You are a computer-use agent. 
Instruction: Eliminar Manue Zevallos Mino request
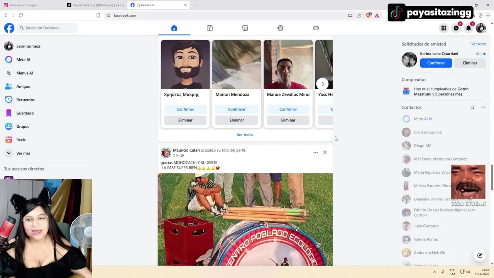[x=288, y=120]
